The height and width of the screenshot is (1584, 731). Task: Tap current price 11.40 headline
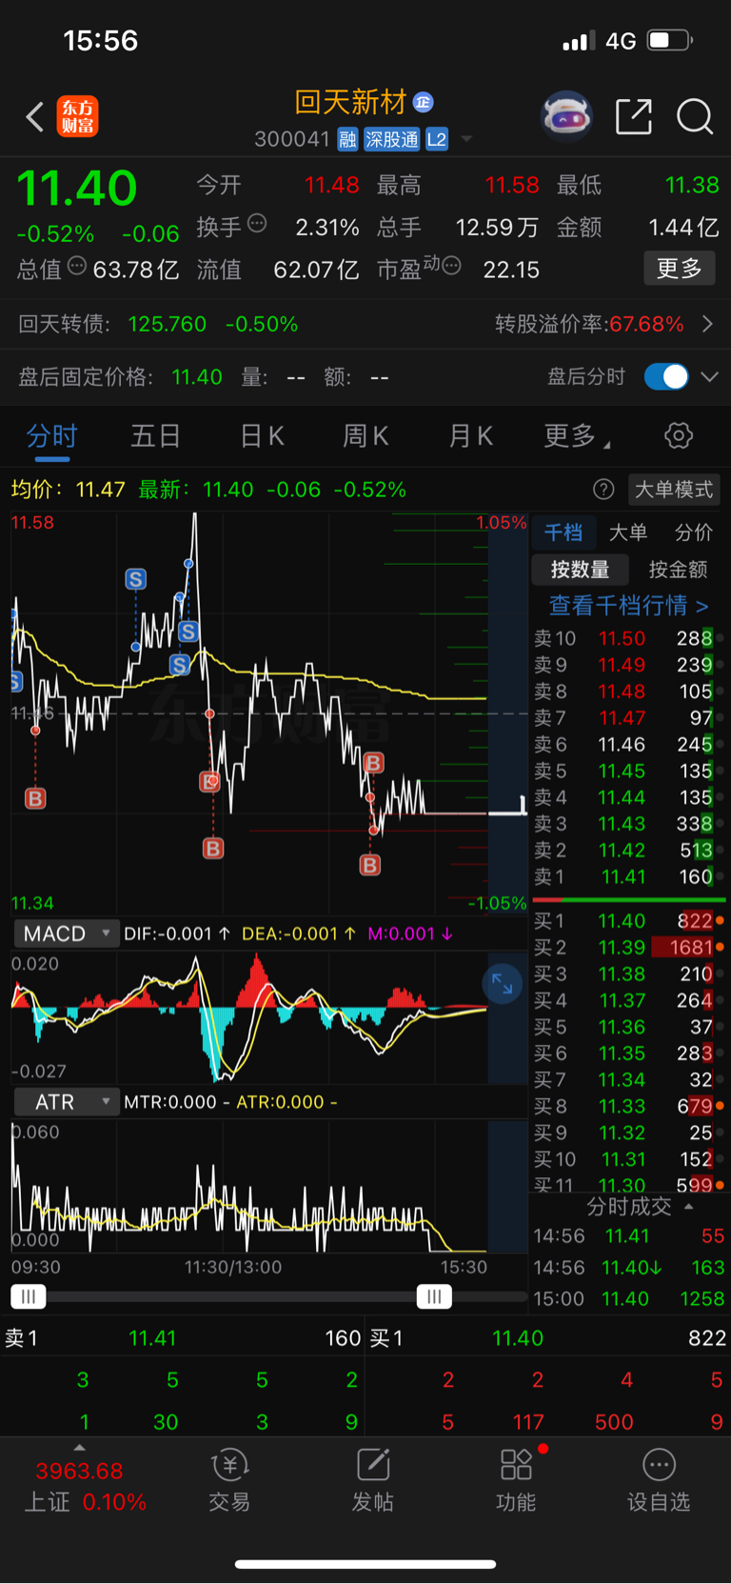coord(77,189)
